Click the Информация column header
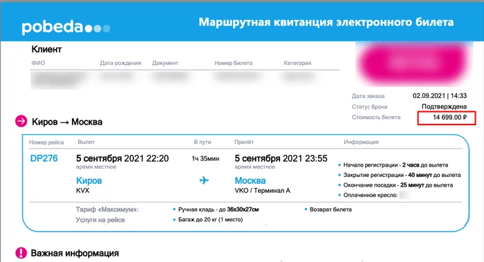Image resolution: width=484 pixels, height=262 pixels. 361,142
